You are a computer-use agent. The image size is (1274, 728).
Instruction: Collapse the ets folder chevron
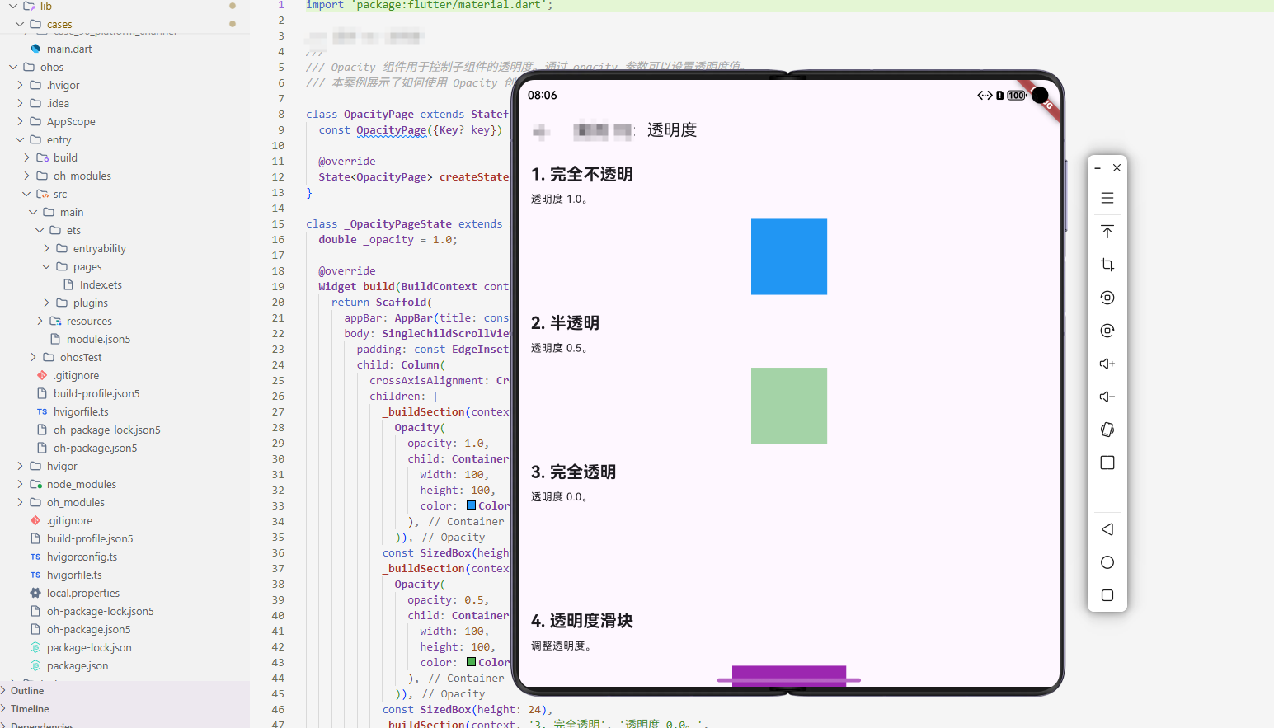(x=40, y=230)
